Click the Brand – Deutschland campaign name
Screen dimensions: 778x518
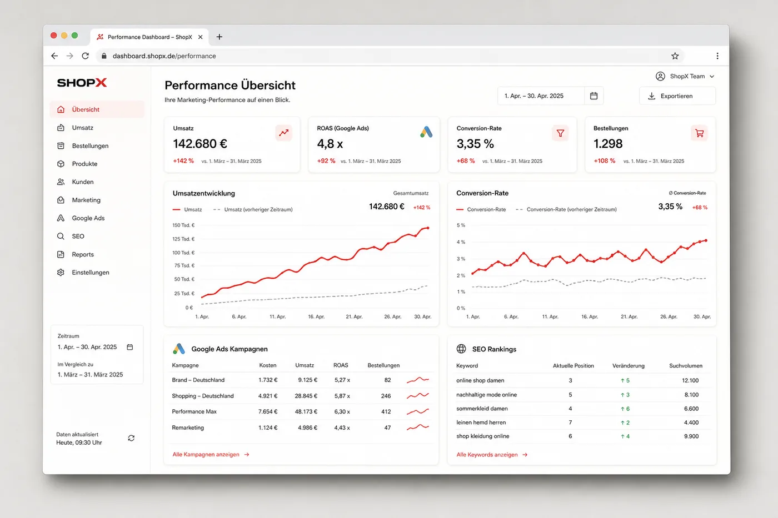(x=198, y=380)
